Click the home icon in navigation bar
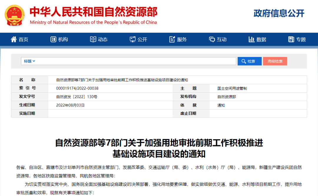Screen dimensions: 318x196 (14, 39)
